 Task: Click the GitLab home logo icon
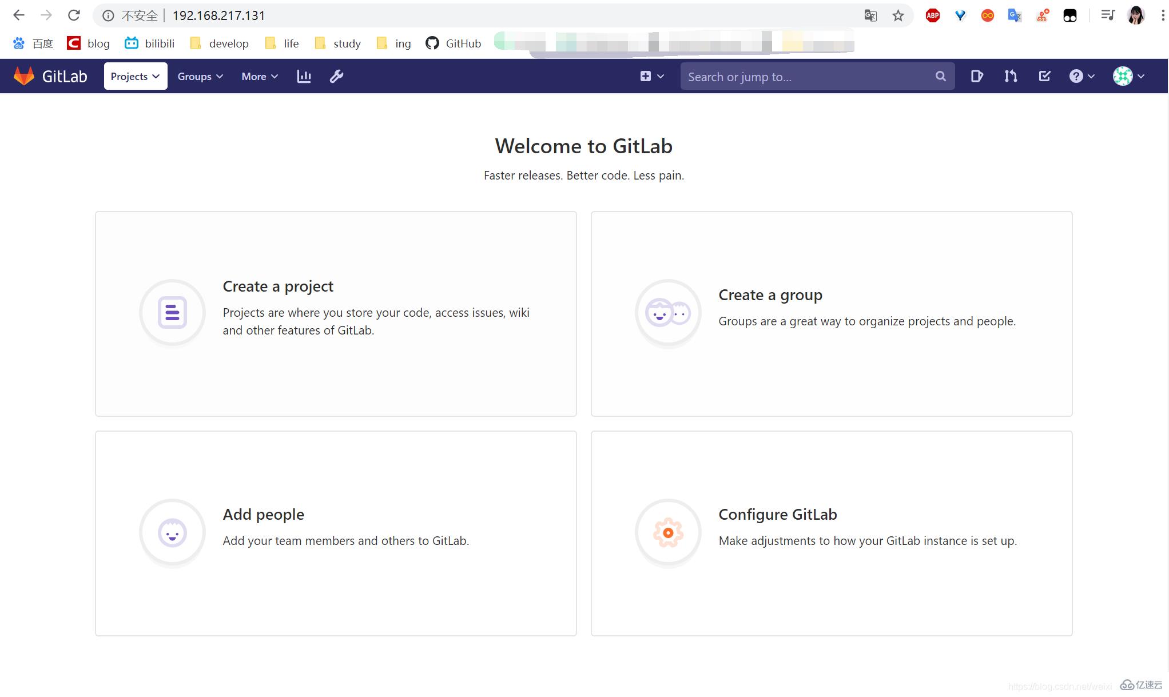[23, 75]
